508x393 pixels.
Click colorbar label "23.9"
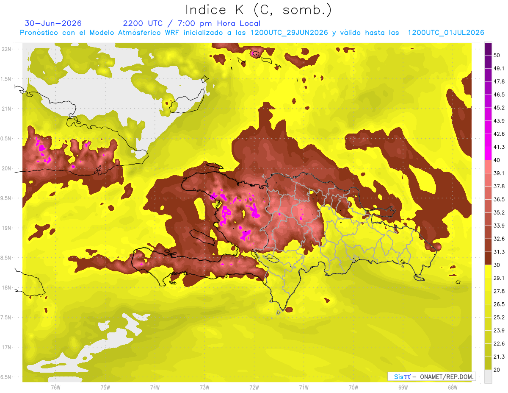click(499, 331)
